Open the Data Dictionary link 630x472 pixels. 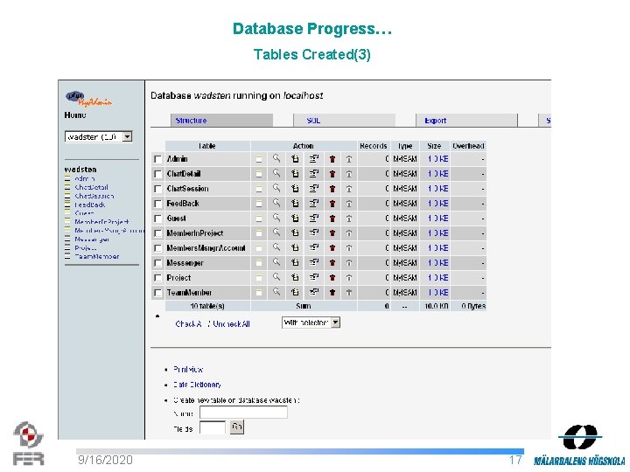[x=197, y=385]
